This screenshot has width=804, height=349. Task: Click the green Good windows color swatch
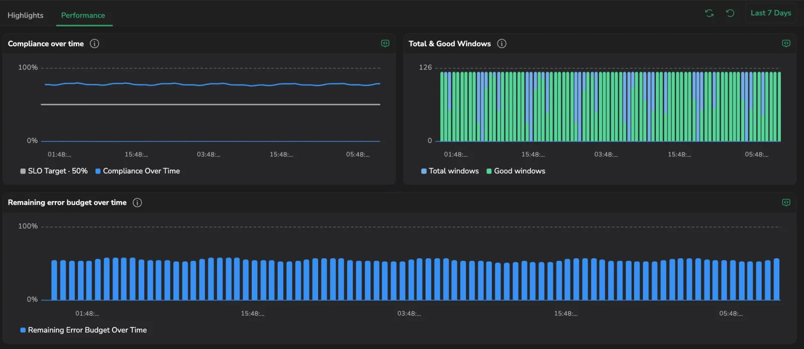point(489,171)
